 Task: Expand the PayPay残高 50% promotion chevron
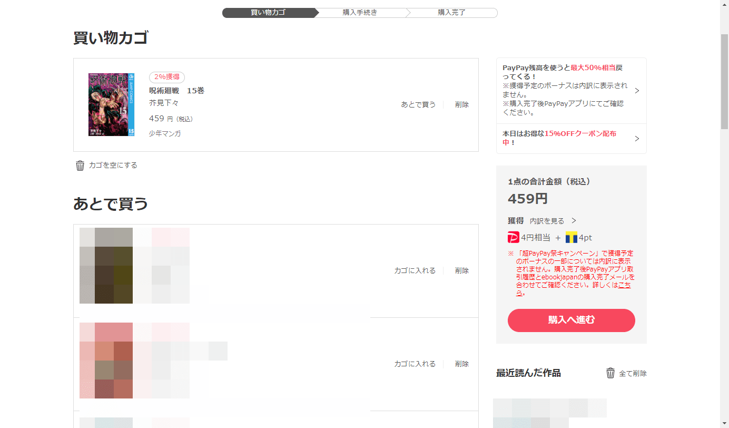point(637,91)
